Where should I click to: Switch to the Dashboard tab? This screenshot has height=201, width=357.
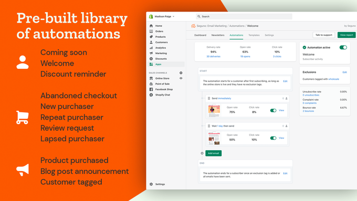click(200, 35)
